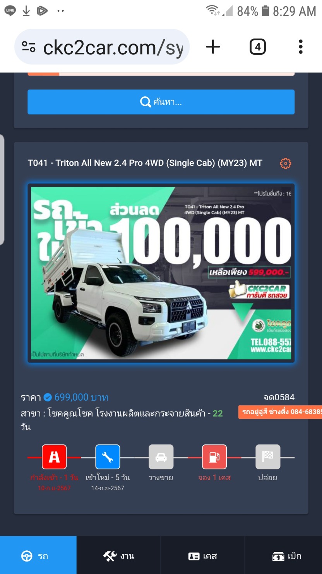
Task: Click the blue 'ค้นหา...' search button
Action: click(161, 102)
